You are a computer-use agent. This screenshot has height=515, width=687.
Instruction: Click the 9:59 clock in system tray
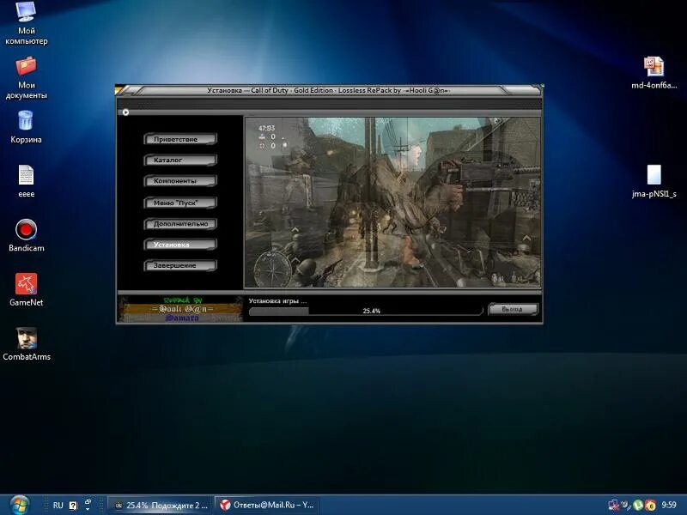[x=669, y=506]
